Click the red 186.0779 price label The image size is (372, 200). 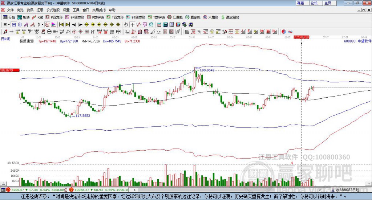(x=10, y=70)
